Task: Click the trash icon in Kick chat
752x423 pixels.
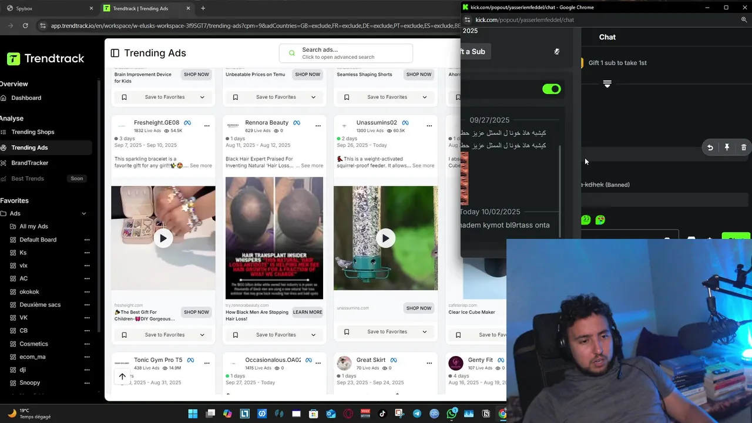Action: tap(744, 147)
